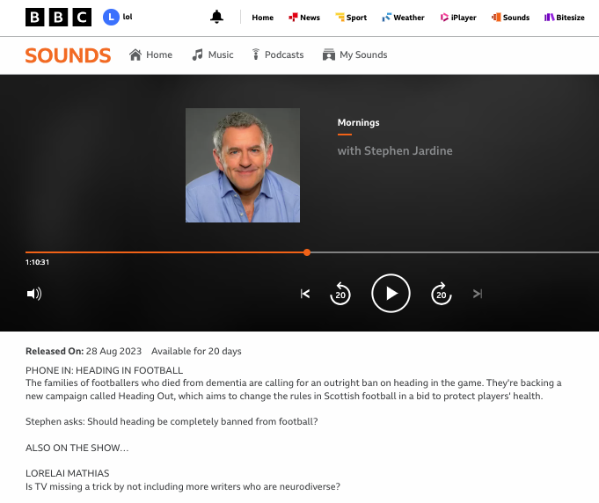Screen dimensions: 599x503
Task: Open BBC iPlayer
Action: 458,18
